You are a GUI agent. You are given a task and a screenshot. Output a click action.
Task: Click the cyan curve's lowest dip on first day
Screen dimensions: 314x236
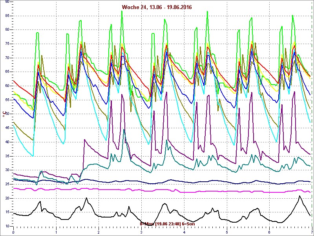tap(33, 156)
